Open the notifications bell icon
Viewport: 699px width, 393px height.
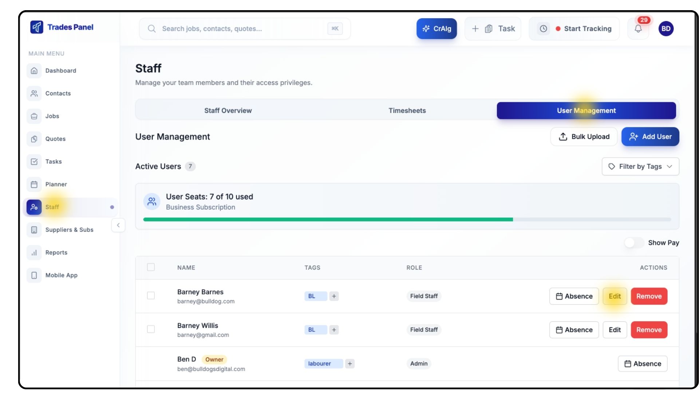click(x=638, y=29)
